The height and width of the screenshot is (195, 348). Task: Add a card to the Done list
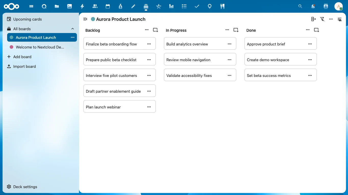pos(316,30)
